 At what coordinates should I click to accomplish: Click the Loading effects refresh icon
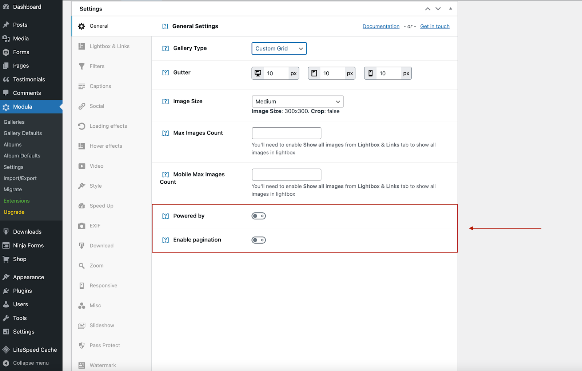pos(82,126)
